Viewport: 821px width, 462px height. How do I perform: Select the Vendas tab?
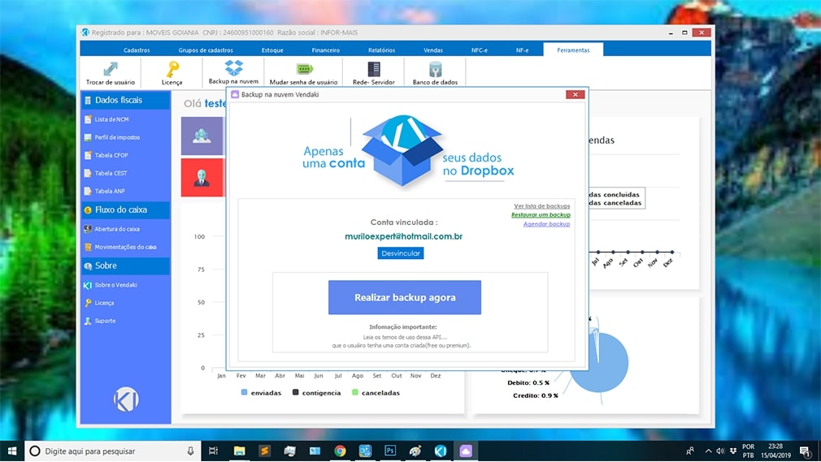pos(433,50)
